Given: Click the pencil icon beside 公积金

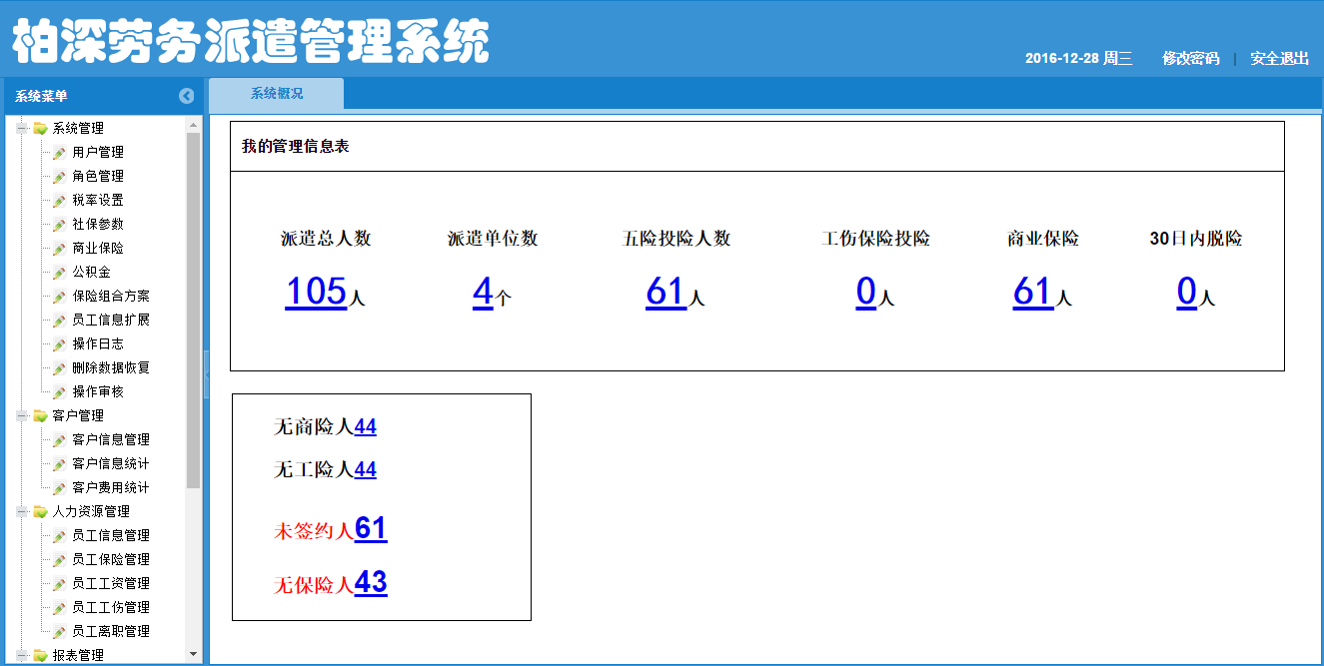Looking at the screenshot, I should click(60, 273).
